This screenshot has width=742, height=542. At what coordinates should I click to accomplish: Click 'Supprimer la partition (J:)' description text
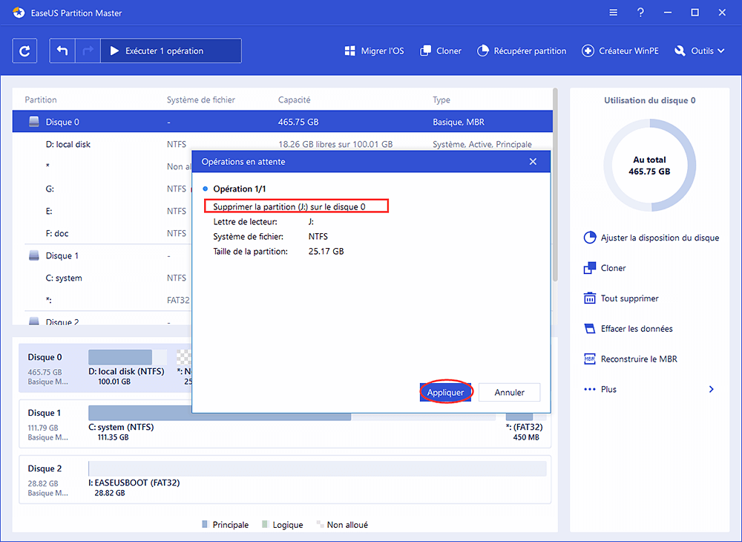pos(289,207)
